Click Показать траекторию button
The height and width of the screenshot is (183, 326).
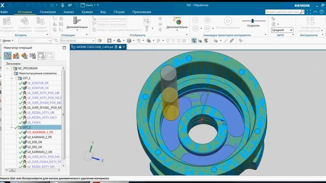click(110, 19)
